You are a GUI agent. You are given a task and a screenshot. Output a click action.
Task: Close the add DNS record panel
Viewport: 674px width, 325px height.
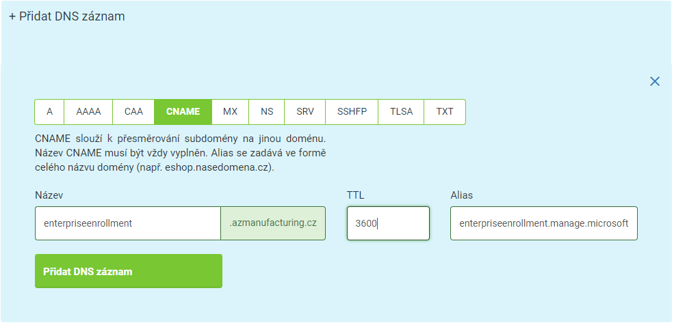click(655, 81)
